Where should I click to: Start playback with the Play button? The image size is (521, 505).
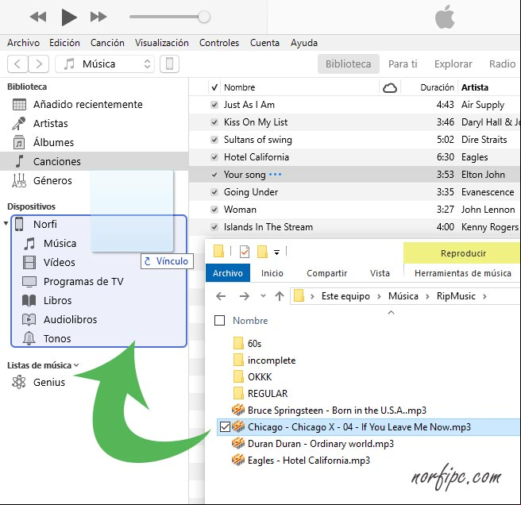69,17
